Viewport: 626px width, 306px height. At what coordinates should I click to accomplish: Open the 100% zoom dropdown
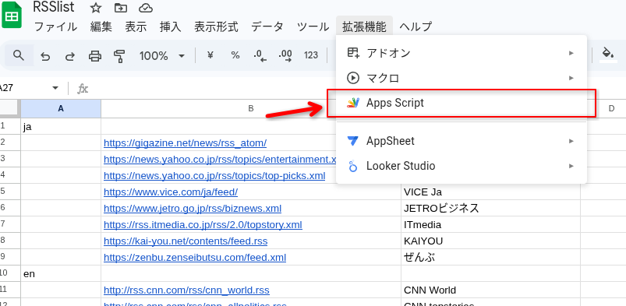tap(162, 56)
